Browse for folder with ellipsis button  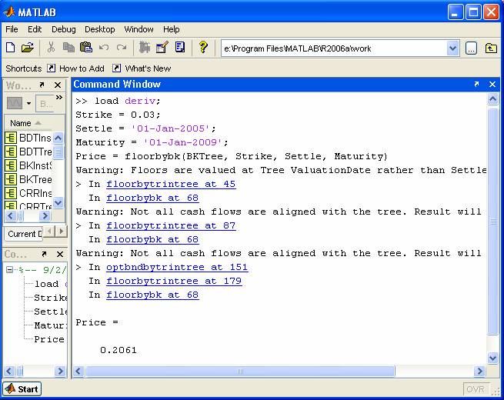point(471,48)
